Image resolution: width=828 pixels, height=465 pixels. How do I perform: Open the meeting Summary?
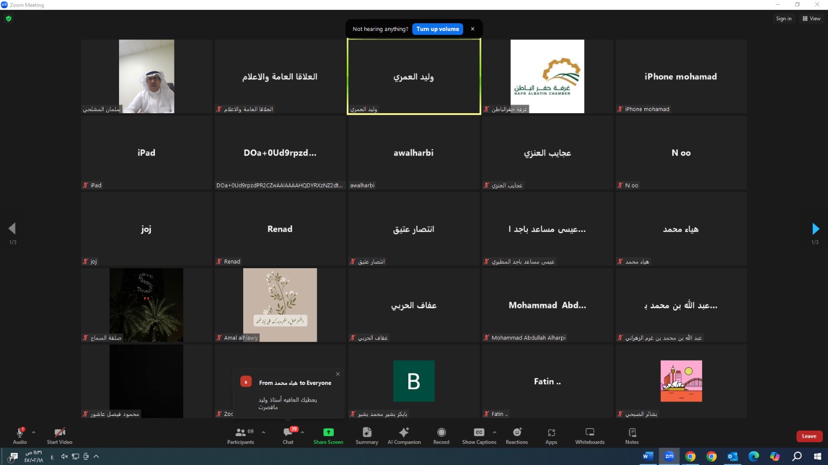(x=367, y=436)
